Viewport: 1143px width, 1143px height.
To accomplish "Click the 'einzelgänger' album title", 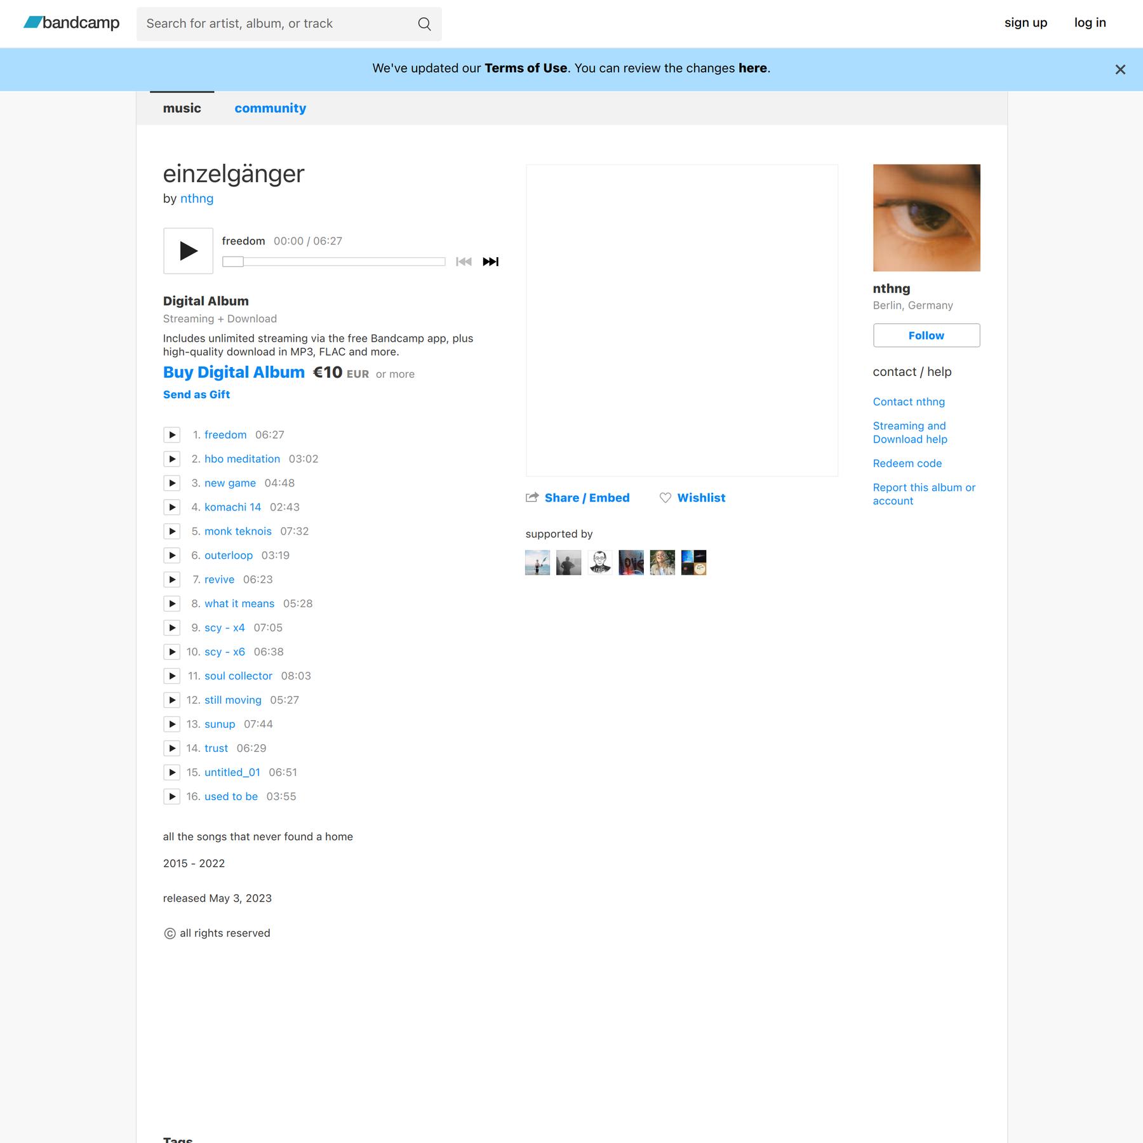I will coord(234,174).
